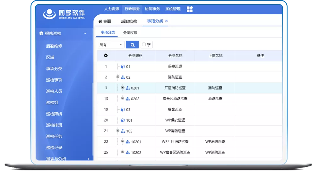Click the layers icon beside 报修巡检
Screen dimensions: 315x172
(41, 33)
